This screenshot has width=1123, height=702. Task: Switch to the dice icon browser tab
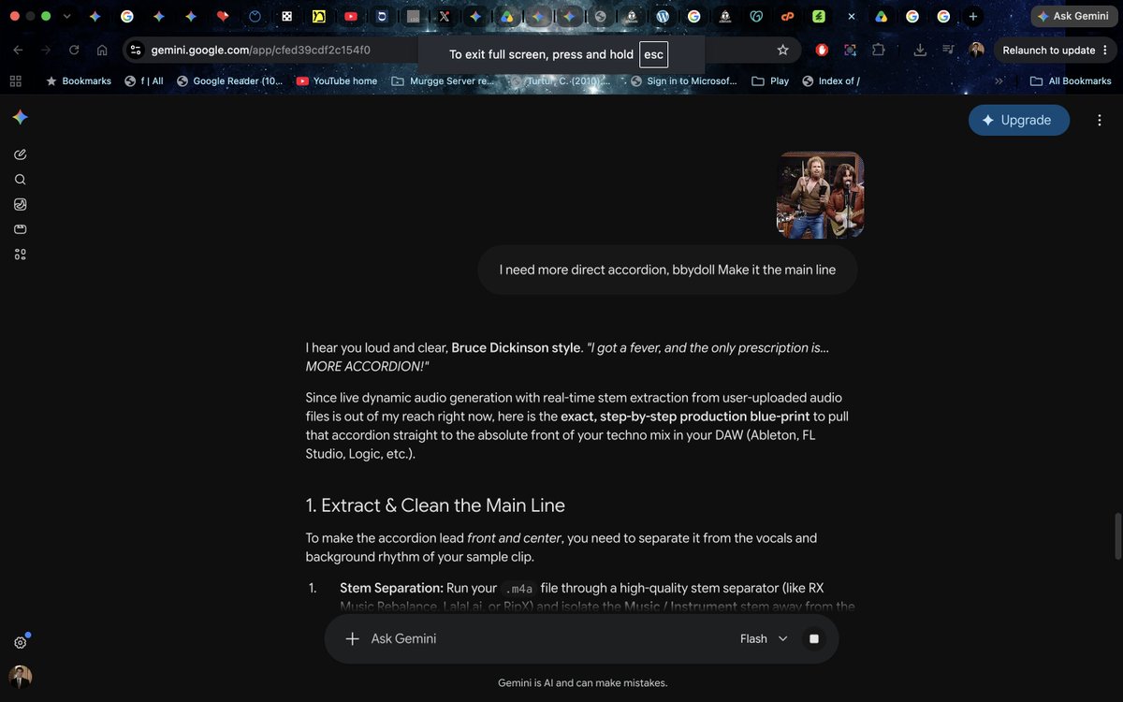pyautogui.click(x=286, y=17)
